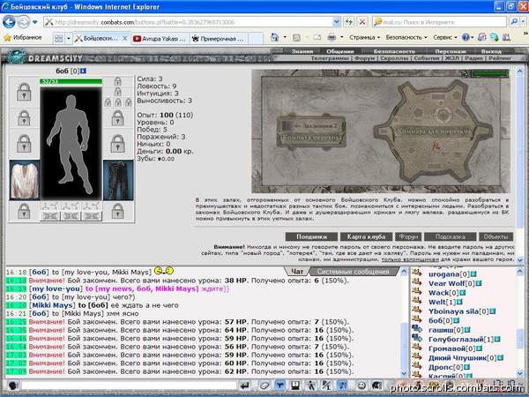Click player name Yboinaya sila in list

coord(454,311)
